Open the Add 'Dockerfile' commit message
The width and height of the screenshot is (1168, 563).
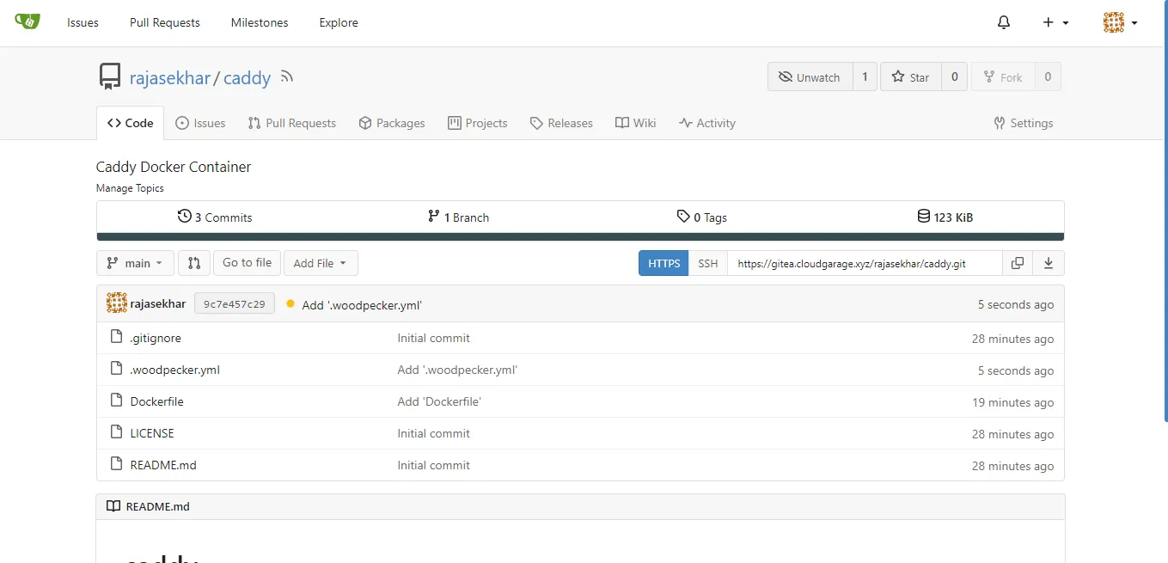tap(439, 401)
